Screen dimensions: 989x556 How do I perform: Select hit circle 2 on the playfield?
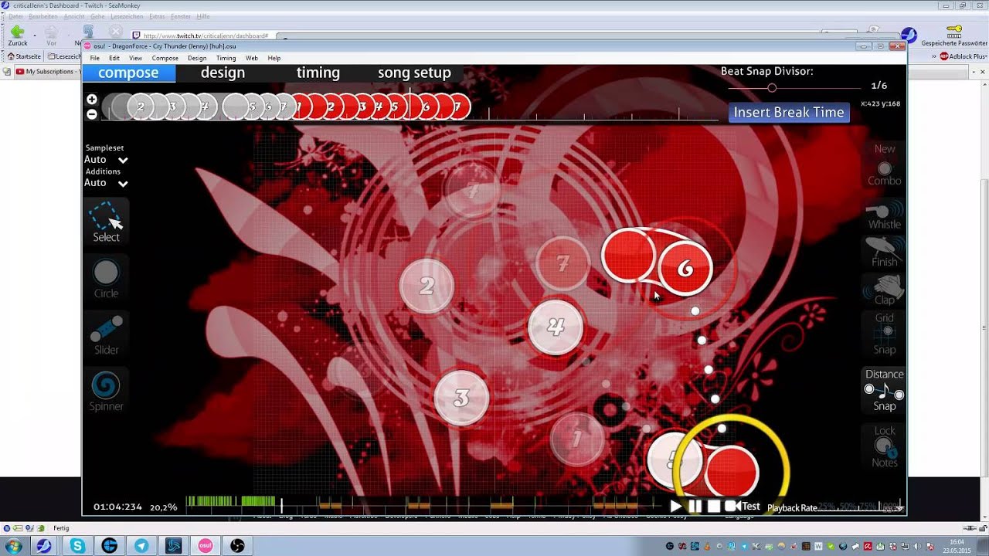point(427,286)
